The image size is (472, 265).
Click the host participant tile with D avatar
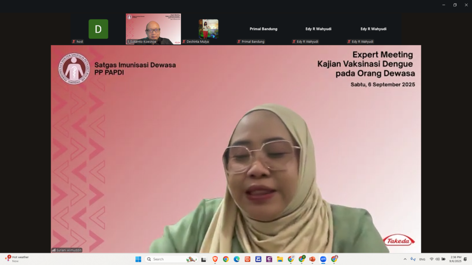[98, 29]
